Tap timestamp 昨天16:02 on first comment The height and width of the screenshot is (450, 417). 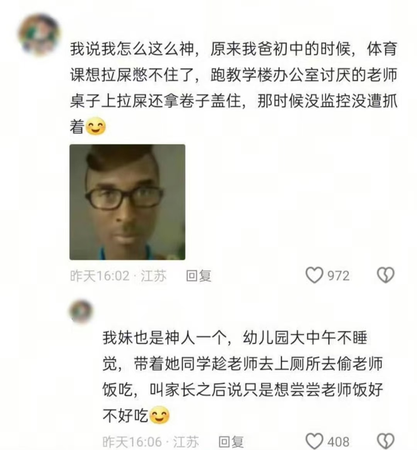point(100,276)
